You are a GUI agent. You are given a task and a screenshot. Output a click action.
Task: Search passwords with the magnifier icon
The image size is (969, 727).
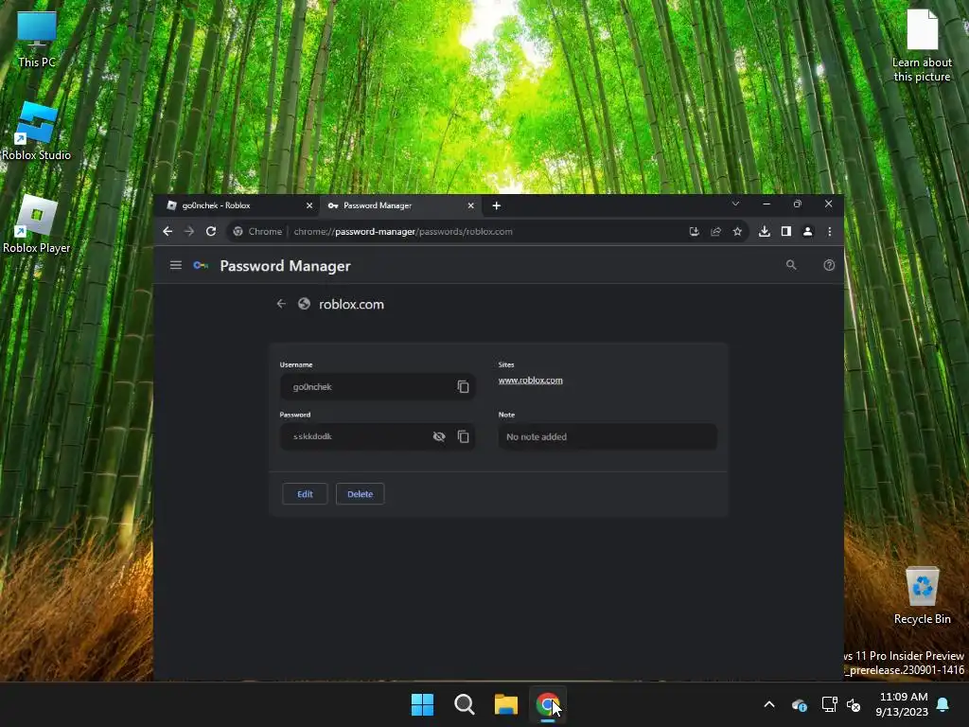pyautogui.click(x=791, y=265)
